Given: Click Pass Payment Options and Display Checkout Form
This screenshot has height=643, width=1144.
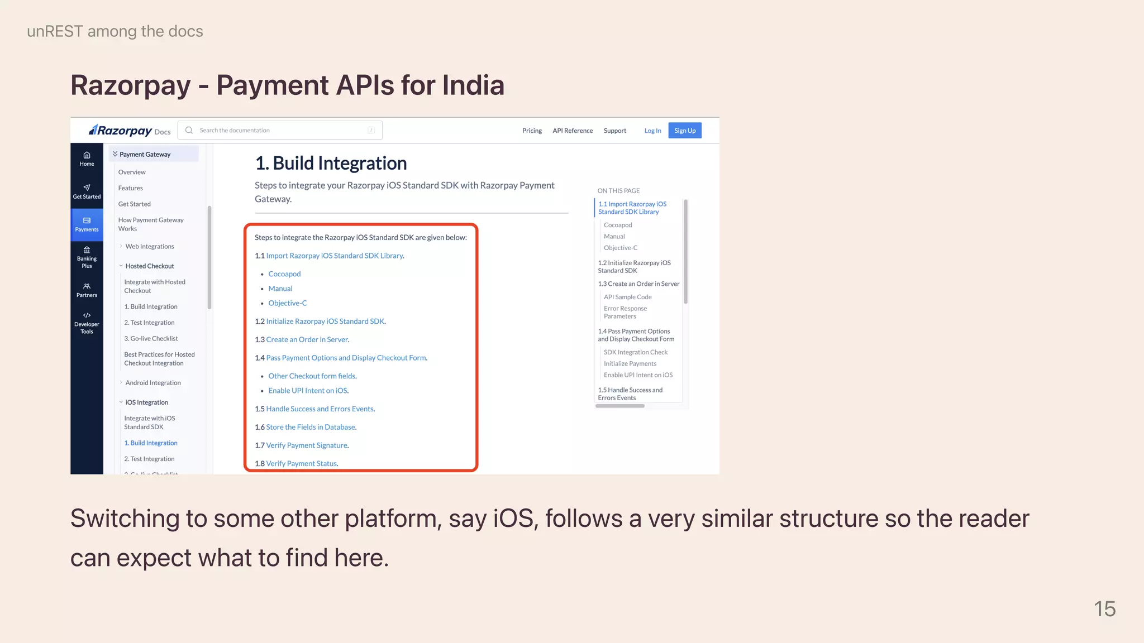Looking at the screenshot, I should click(346, 358).
